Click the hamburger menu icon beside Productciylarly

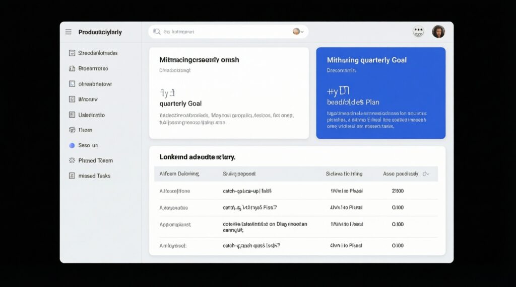pos(69,32)
